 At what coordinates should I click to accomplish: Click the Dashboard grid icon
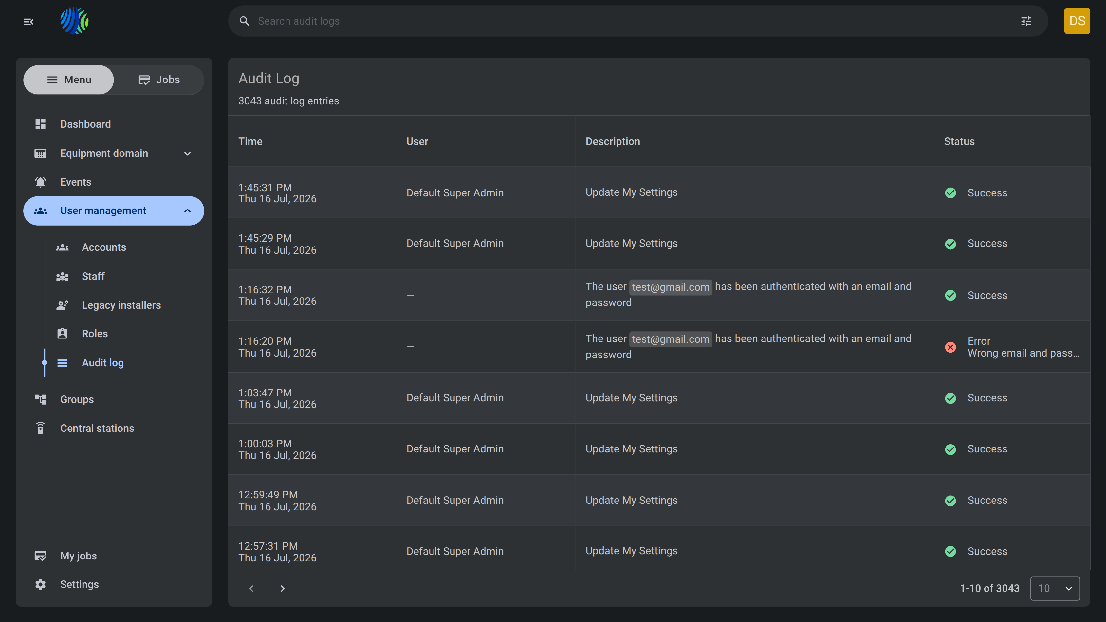tap(40, 124)
